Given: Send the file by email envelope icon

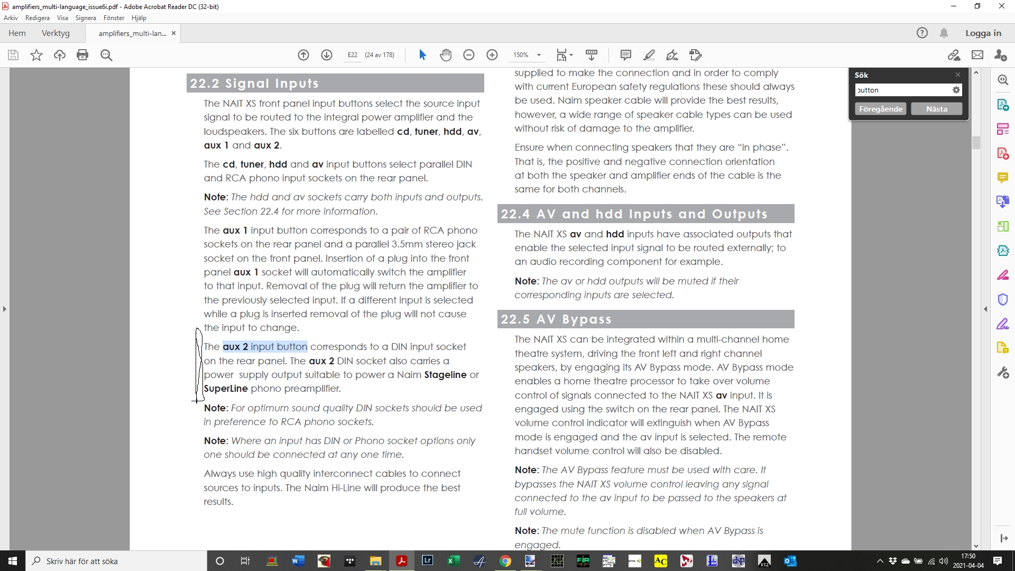Looking at the screenshot, I should (977, 55).
